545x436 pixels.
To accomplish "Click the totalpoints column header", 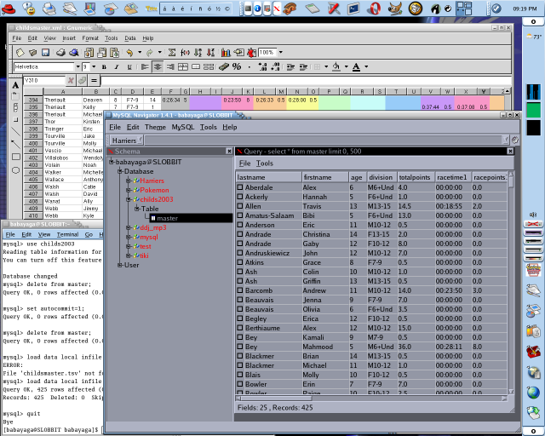I will tap(416, 177).
